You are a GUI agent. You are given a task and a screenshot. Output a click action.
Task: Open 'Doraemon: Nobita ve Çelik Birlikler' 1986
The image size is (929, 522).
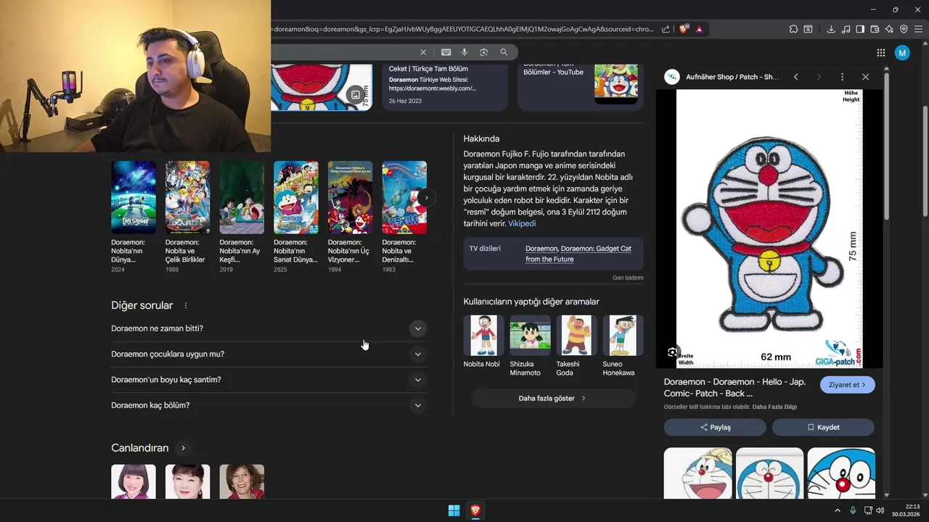point(187,217)
